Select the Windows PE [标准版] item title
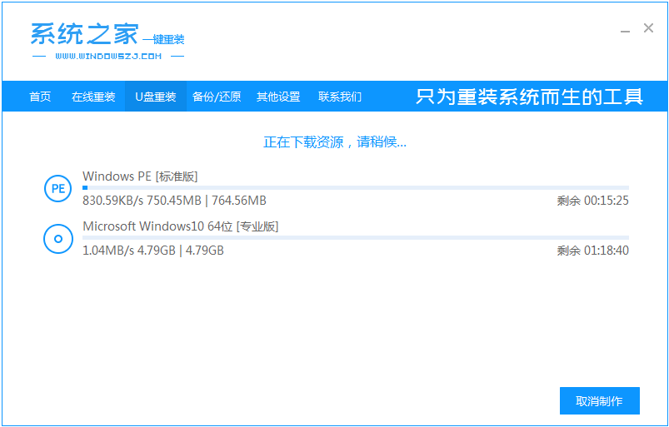Image resolution: width=669 pixels, height=427 pixels. [140, 176]
